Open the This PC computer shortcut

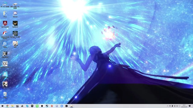pos(5,4)
